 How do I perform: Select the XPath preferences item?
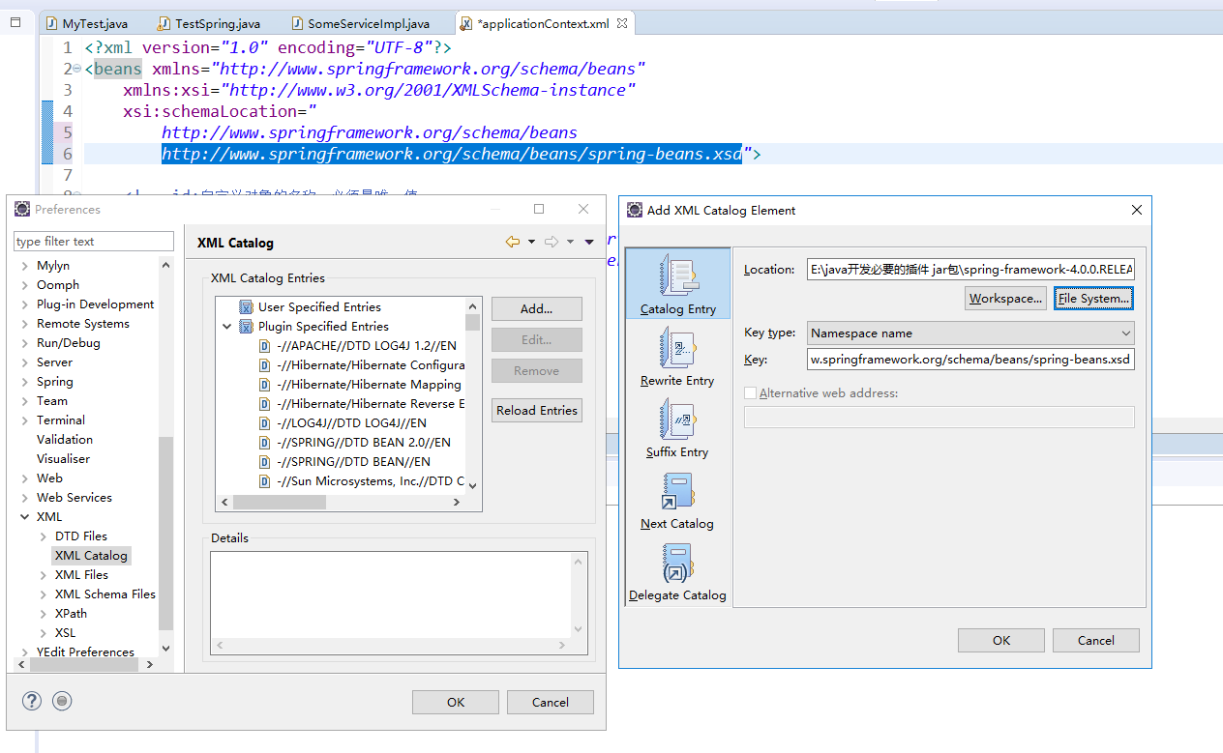(x=71, y=613)
